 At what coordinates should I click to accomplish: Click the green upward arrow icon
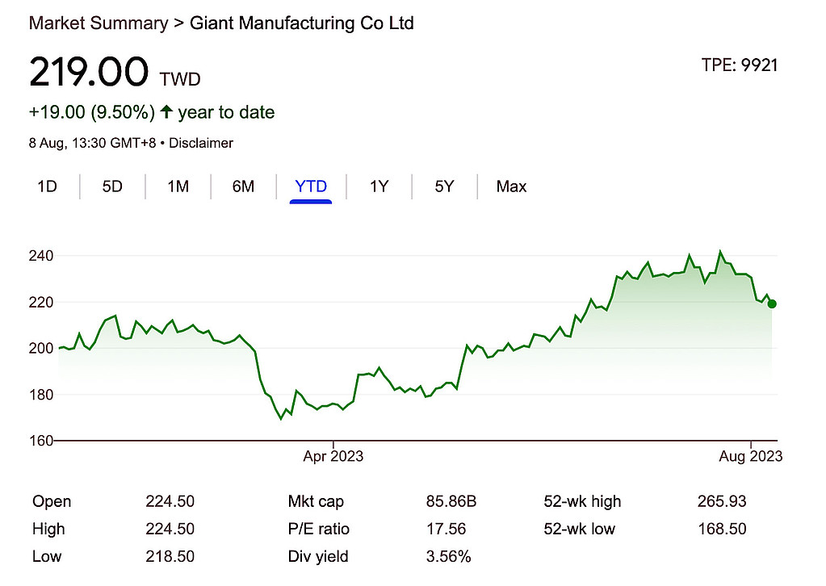pos(167,112)
